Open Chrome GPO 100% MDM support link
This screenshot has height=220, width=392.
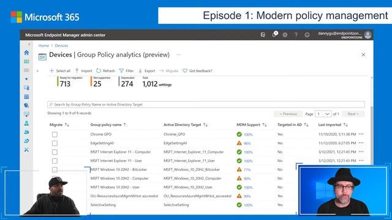click(x=248, y=134)
